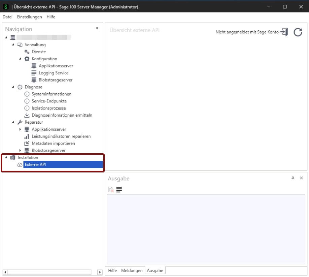
Task: Open the Einstellungen menu
Action: coord(30,17)
